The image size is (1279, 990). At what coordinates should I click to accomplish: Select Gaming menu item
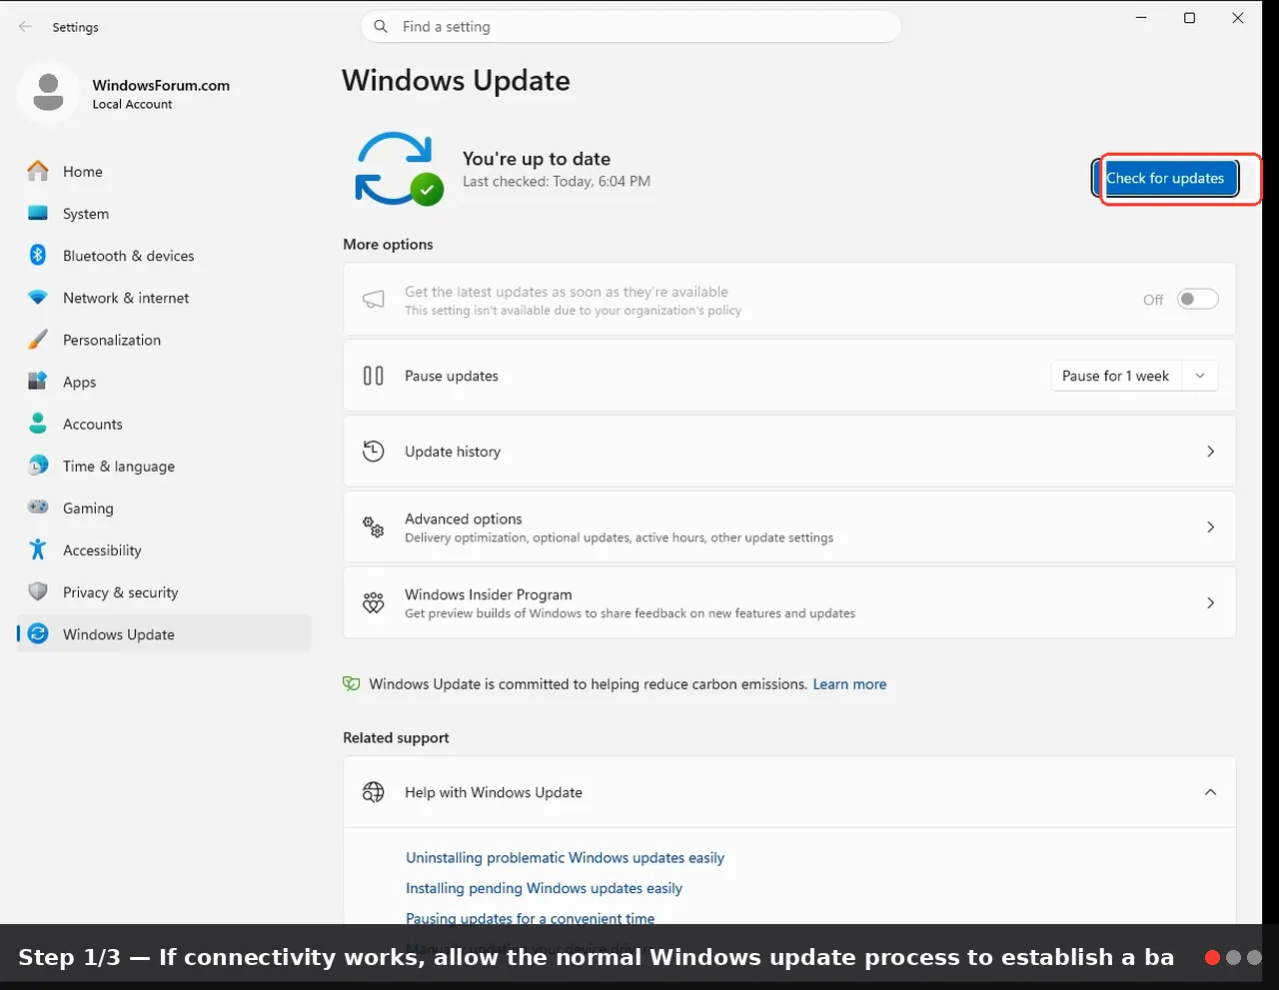(164, 507)
